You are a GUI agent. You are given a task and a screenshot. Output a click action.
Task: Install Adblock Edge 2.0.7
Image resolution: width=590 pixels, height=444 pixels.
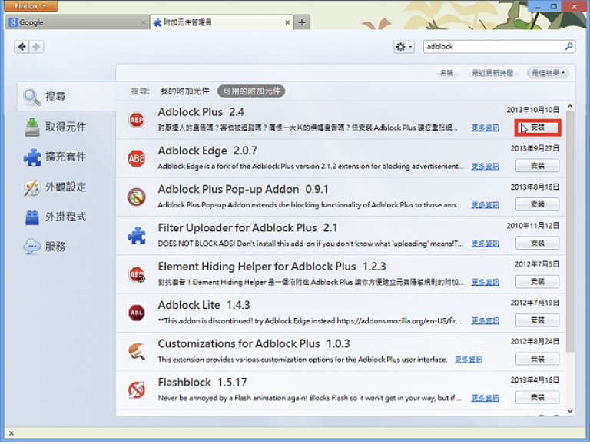(x=537, y=166)
